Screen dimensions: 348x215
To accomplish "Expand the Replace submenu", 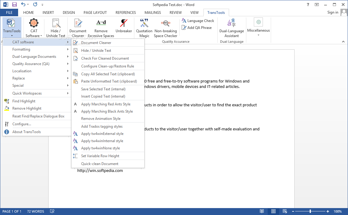I will click(37, 78).
